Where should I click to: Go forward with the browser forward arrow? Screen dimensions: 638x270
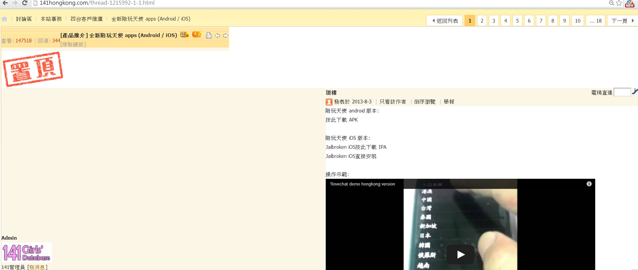15,3
